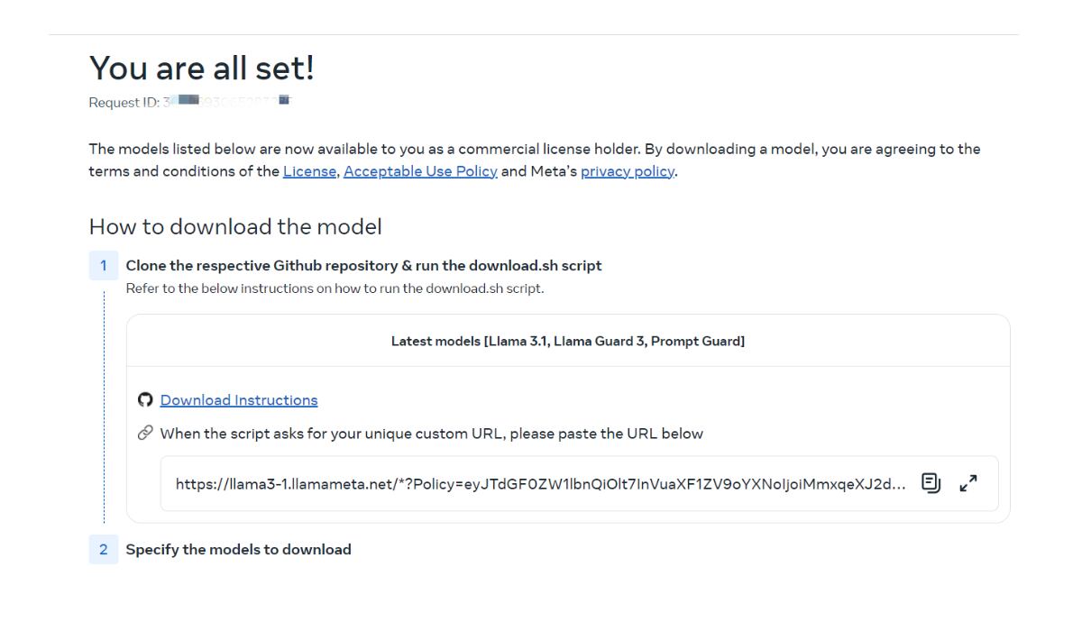
Task: Open the License link
Action: (308, 173)
